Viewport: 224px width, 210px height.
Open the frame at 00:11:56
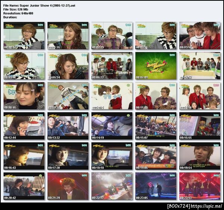point(200,96)
